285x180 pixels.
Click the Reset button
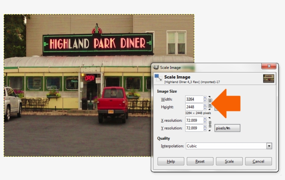tap(200, 161)
